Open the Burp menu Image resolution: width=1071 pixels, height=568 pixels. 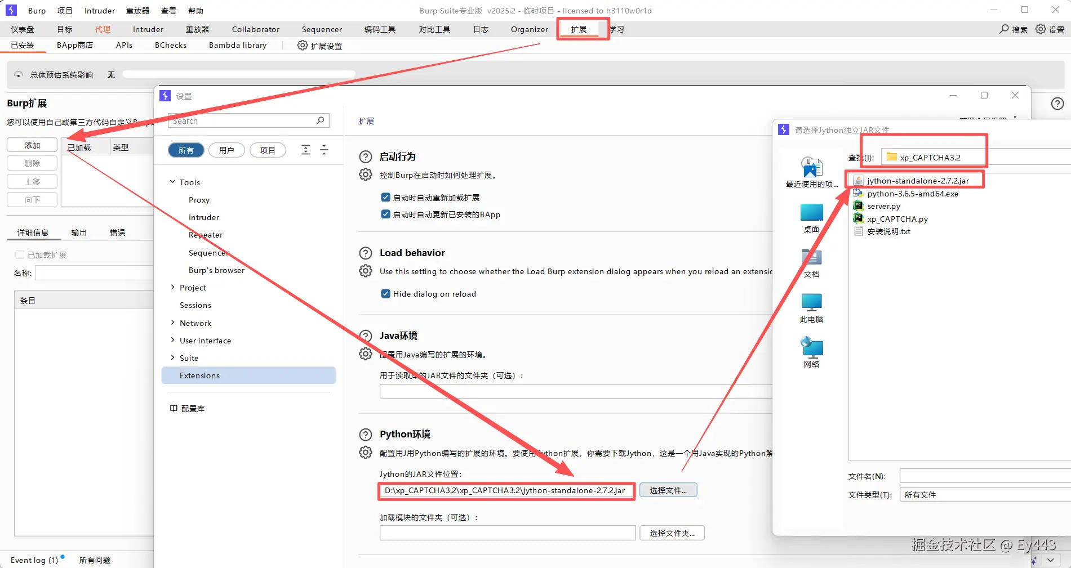click(x=37, y=11)
